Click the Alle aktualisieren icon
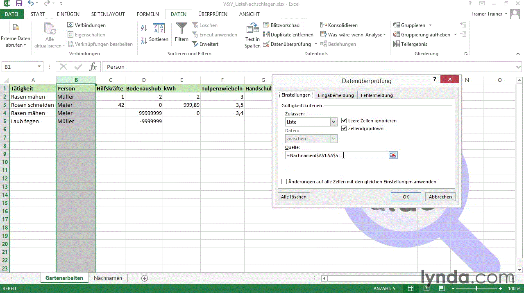This screenshot has width=524, height=293. (50, 28)
